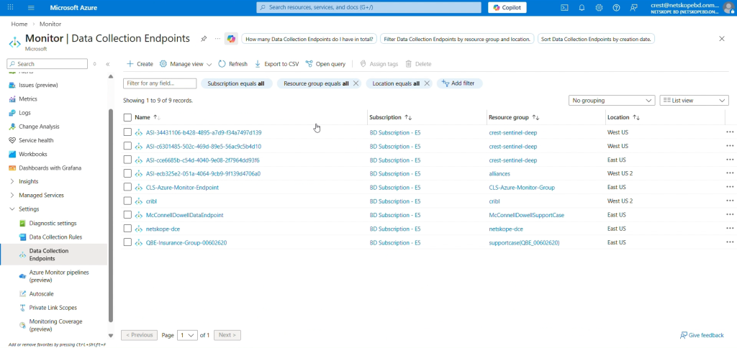Open the help question mark icon
Screen dimensions: 737x348
[616, 7]
